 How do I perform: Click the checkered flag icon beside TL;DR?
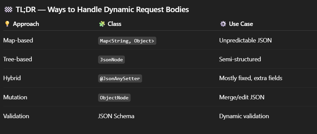pyautogui.click(x=8, y=9)
